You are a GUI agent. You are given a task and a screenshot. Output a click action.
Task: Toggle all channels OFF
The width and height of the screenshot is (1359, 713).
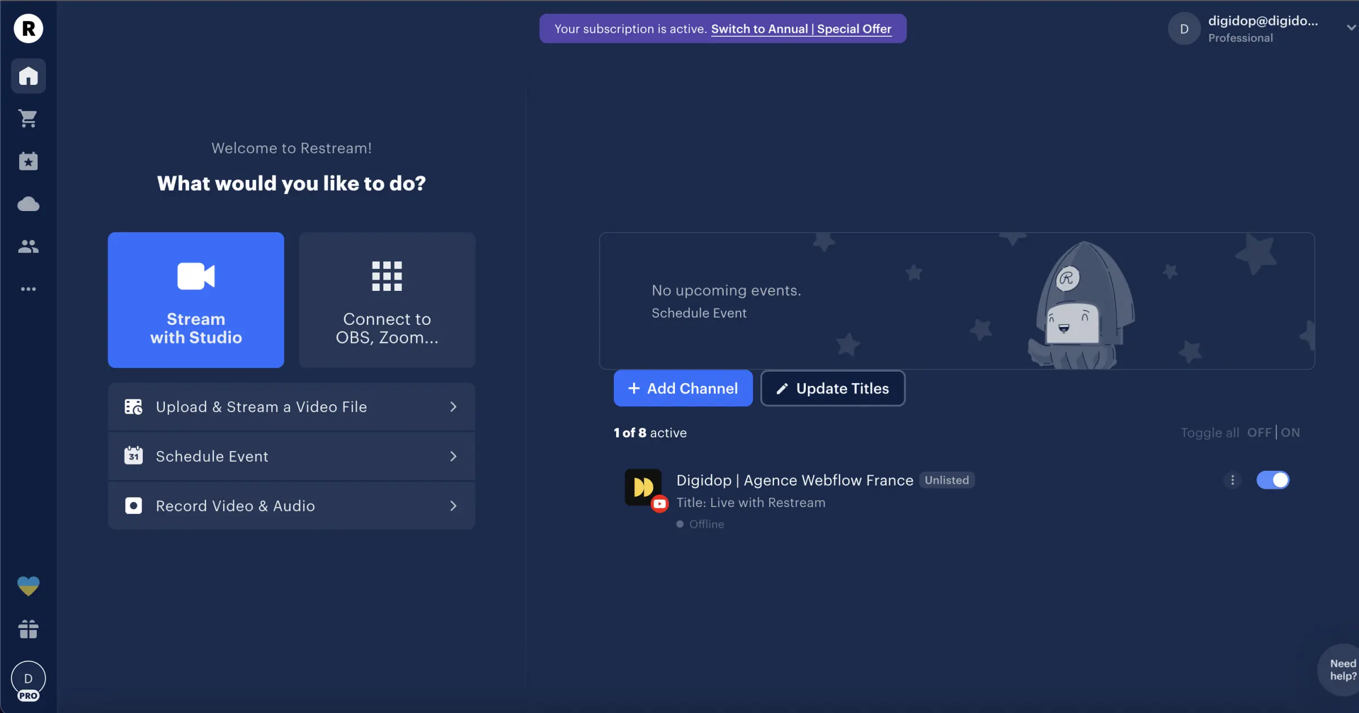pyautogui.click(x=1259, y=432)
